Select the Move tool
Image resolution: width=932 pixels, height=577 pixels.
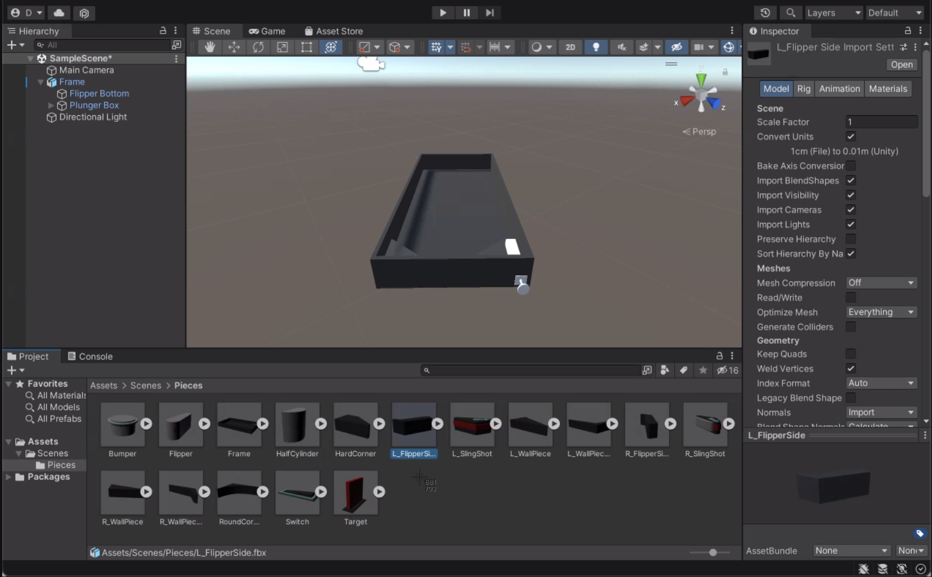click(234, 47)
